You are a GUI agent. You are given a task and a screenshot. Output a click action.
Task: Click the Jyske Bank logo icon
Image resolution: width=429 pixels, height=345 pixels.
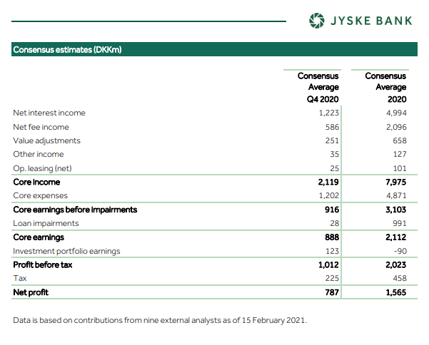(316, 21)
